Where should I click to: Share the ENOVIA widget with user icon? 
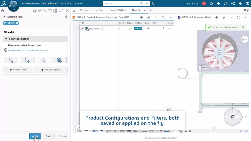(x=141, y=17)
